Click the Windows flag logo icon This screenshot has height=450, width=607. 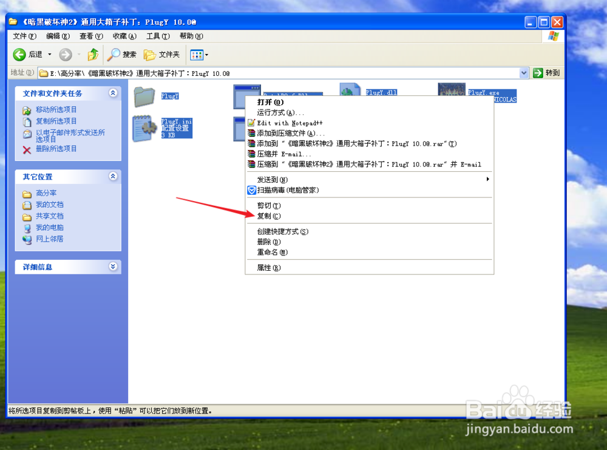click(554, 36)
